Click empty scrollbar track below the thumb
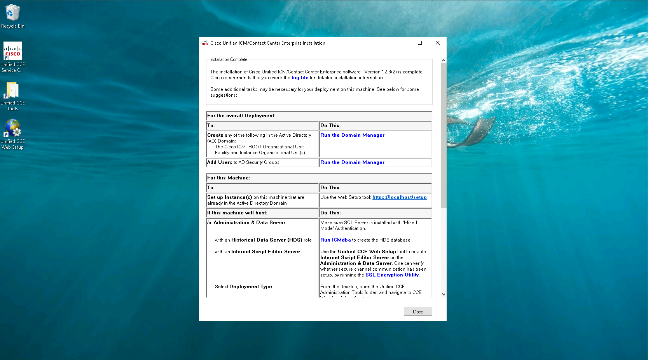Viewport: 648px width, 360px height. click(444, 252)
